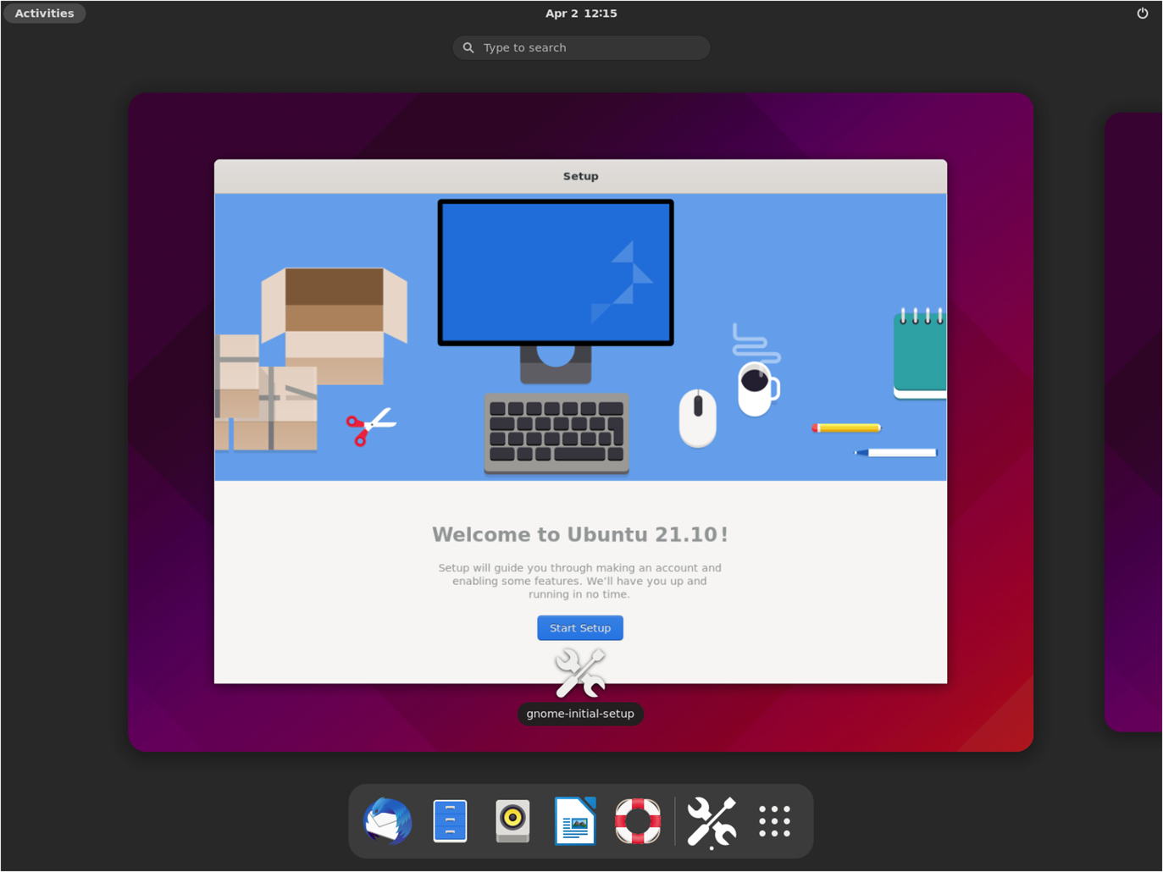This screenshot has width=1163, height=872.
Task: Click the wrench icon on the Setup window
Action: pos(580,673)
